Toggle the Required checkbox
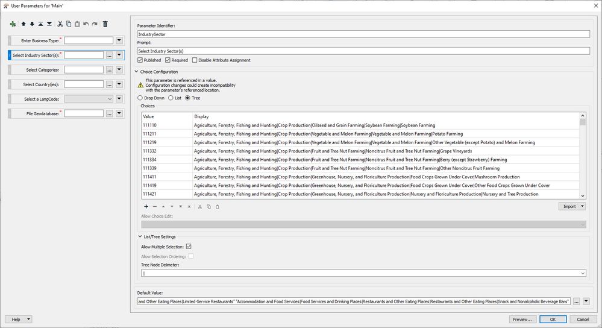The height and width of the screenshot is (328, 602). pyautogui.click(x=168, y=60)
